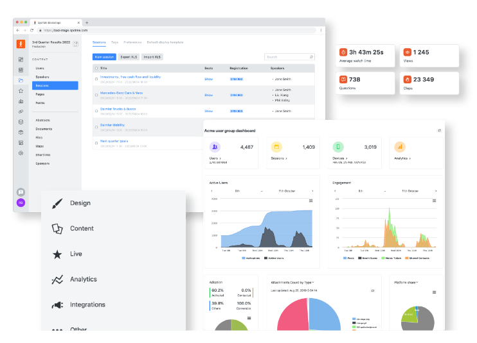The image size is (477, 343).
Task: Expand Attachments Count by Type dropdown
Action: [x=313, y=282]
